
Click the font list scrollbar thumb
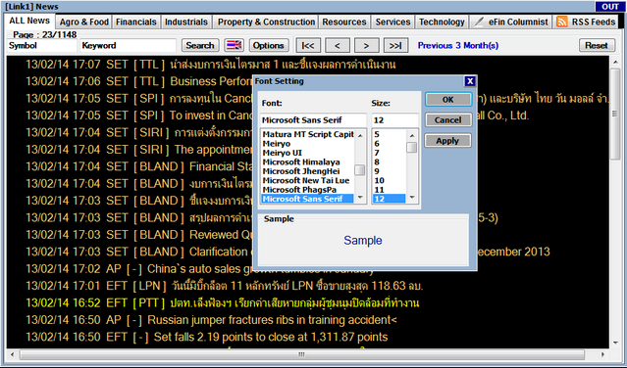pos(360,170)
